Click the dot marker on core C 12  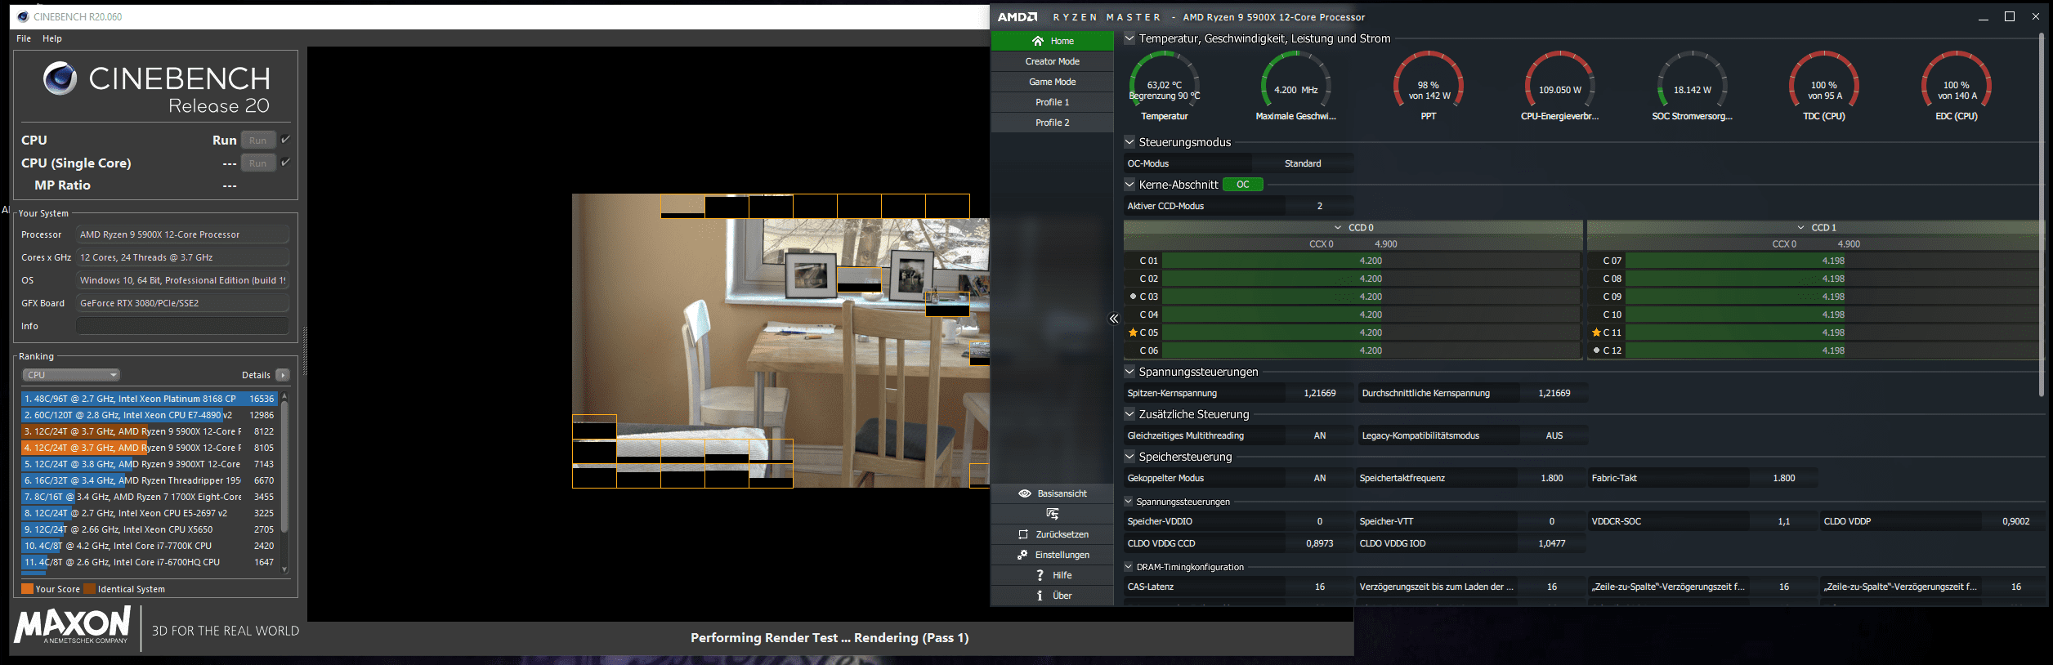(1596, 350)
